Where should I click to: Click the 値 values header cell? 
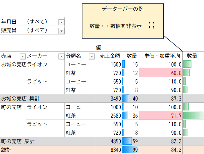(149, 47)
